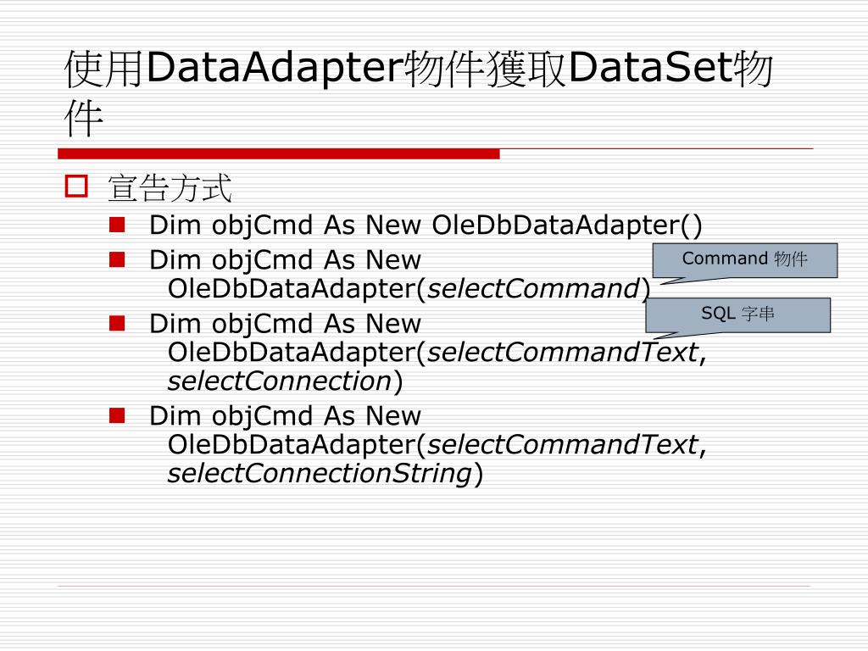
Task: Click the italic selectConnectionString parameter
Action: coord(320,473)
